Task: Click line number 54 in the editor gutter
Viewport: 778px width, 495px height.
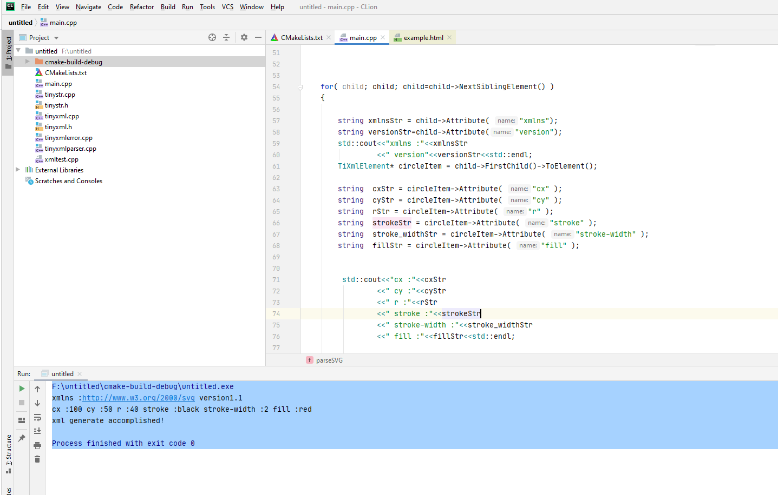Action: tap(276, 86)
